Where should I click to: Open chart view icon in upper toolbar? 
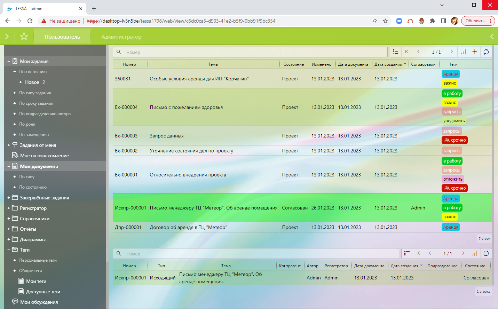(x=463, y=52)
